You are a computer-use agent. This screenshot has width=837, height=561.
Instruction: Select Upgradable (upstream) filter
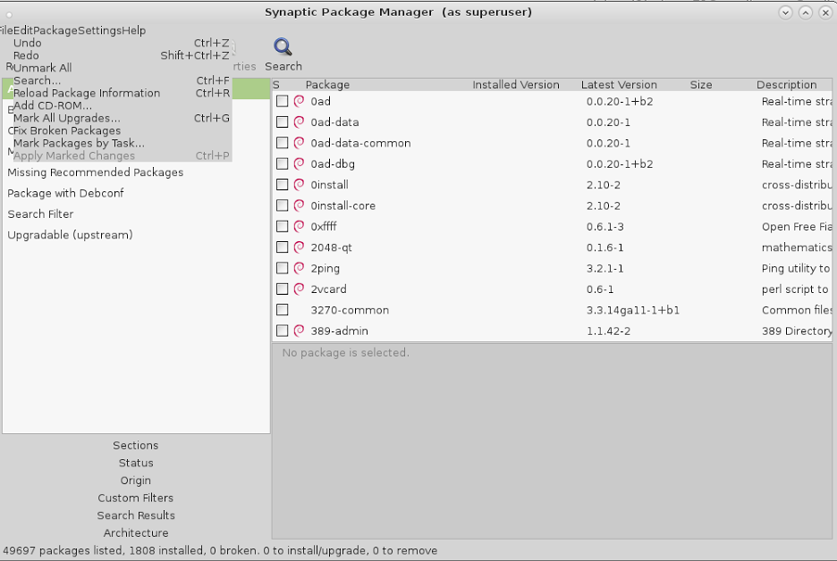(x=70, y=235)
